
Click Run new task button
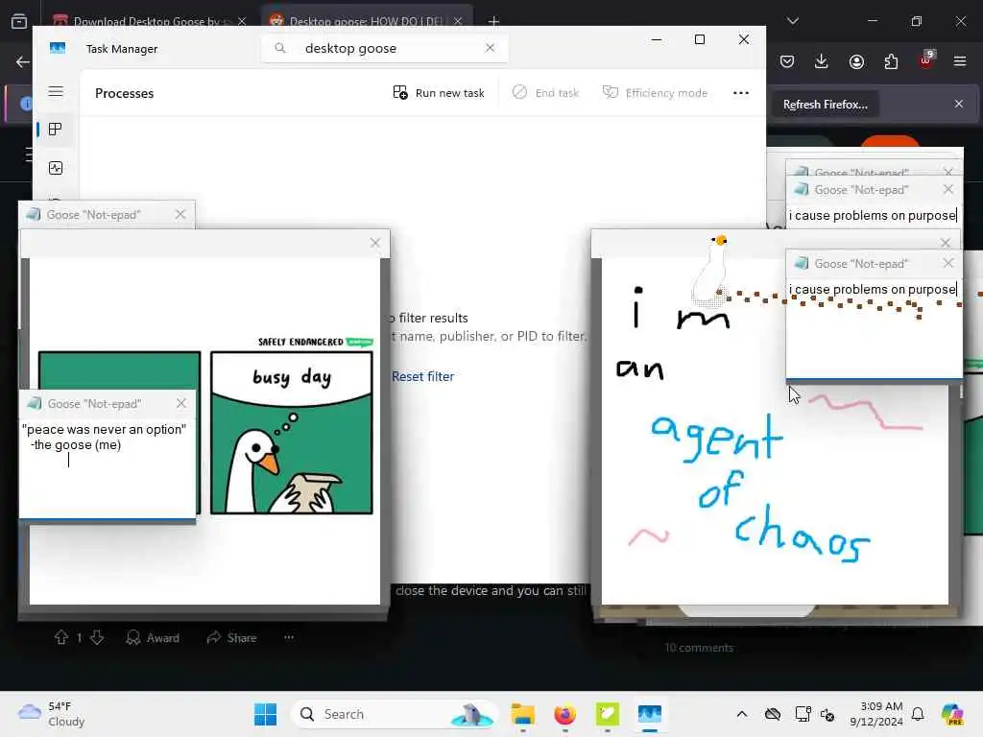click(438, 93)
